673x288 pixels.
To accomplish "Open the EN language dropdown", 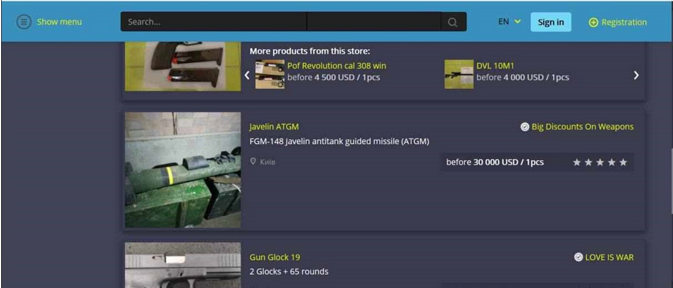I will [509, 22].
